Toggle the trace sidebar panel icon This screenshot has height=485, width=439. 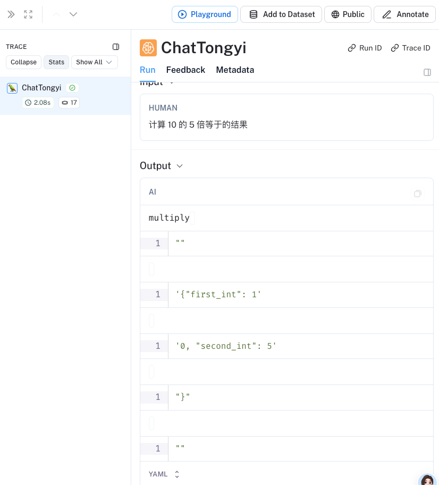pyautogui.click(x=116, y=47)
